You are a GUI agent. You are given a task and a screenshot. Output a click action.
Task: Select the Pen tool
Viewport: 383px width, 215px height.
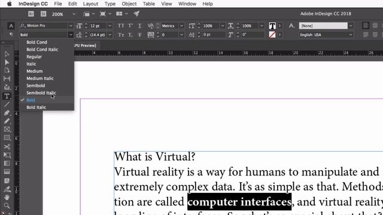[7, 113]
